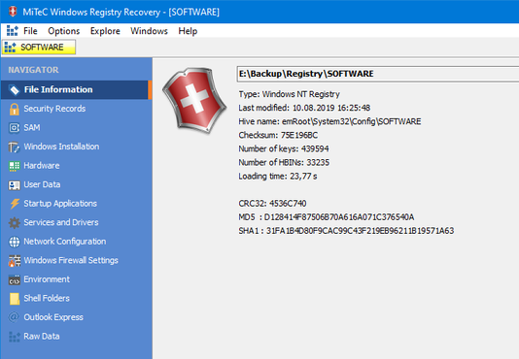Click the Hardware grid icon
This screenshot has height=359, width=519.
(x=15, y=166)
